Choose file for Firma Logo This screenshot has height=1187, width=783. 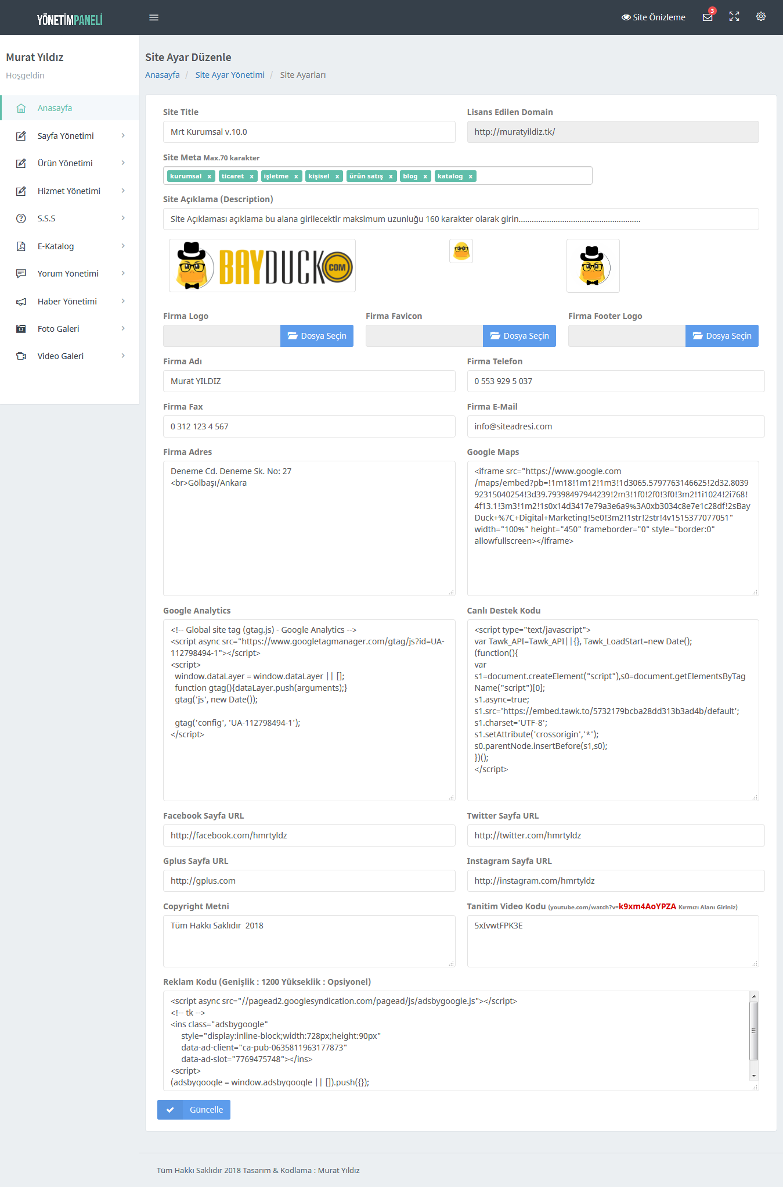[x=317, y=336]
